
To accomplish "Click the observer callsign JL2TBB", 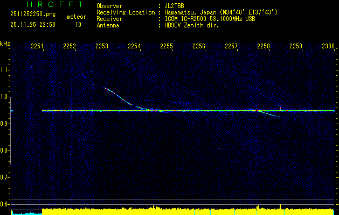I will (x=175, y=5).
